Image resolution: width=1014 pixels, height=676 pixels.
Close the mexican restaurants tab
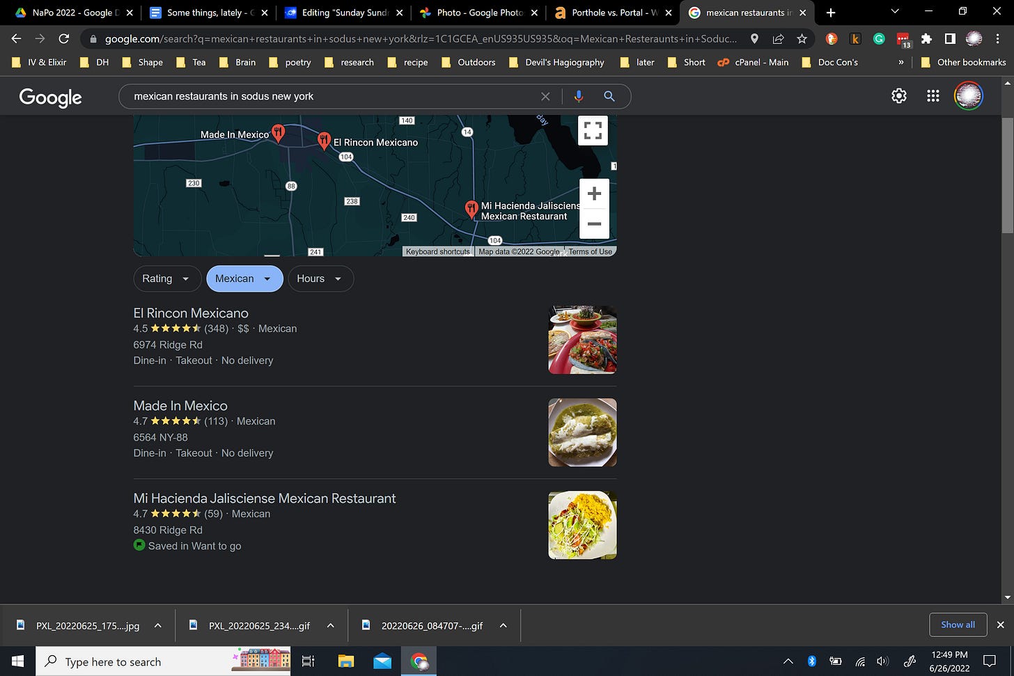coord(802,13)
